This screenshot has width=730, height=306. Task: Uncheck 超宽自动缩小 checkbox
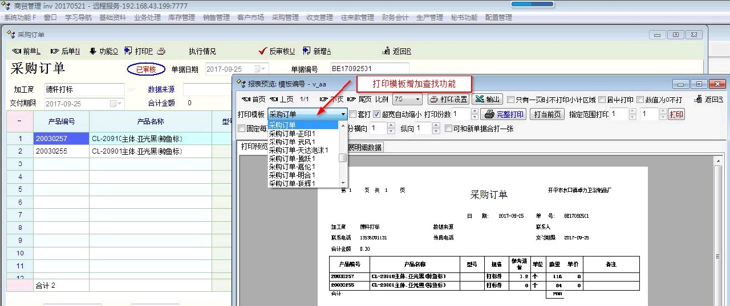[x=377, y=114]
